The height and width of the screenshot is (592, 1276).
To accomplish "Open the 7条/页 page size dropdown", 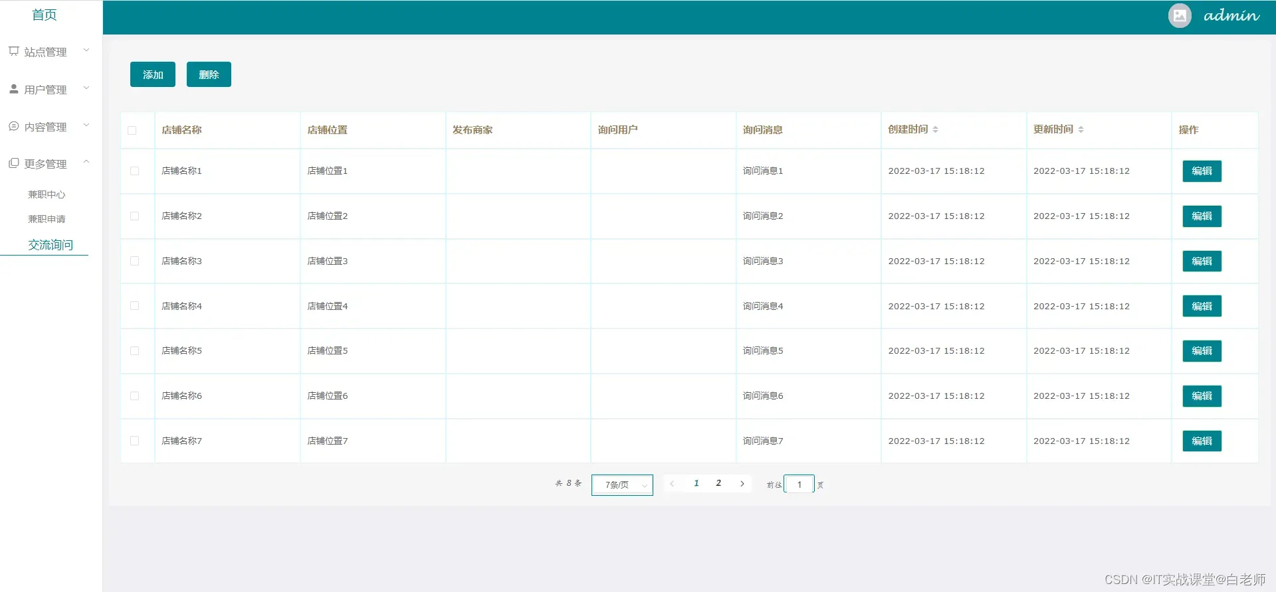I will pos(622,484).
